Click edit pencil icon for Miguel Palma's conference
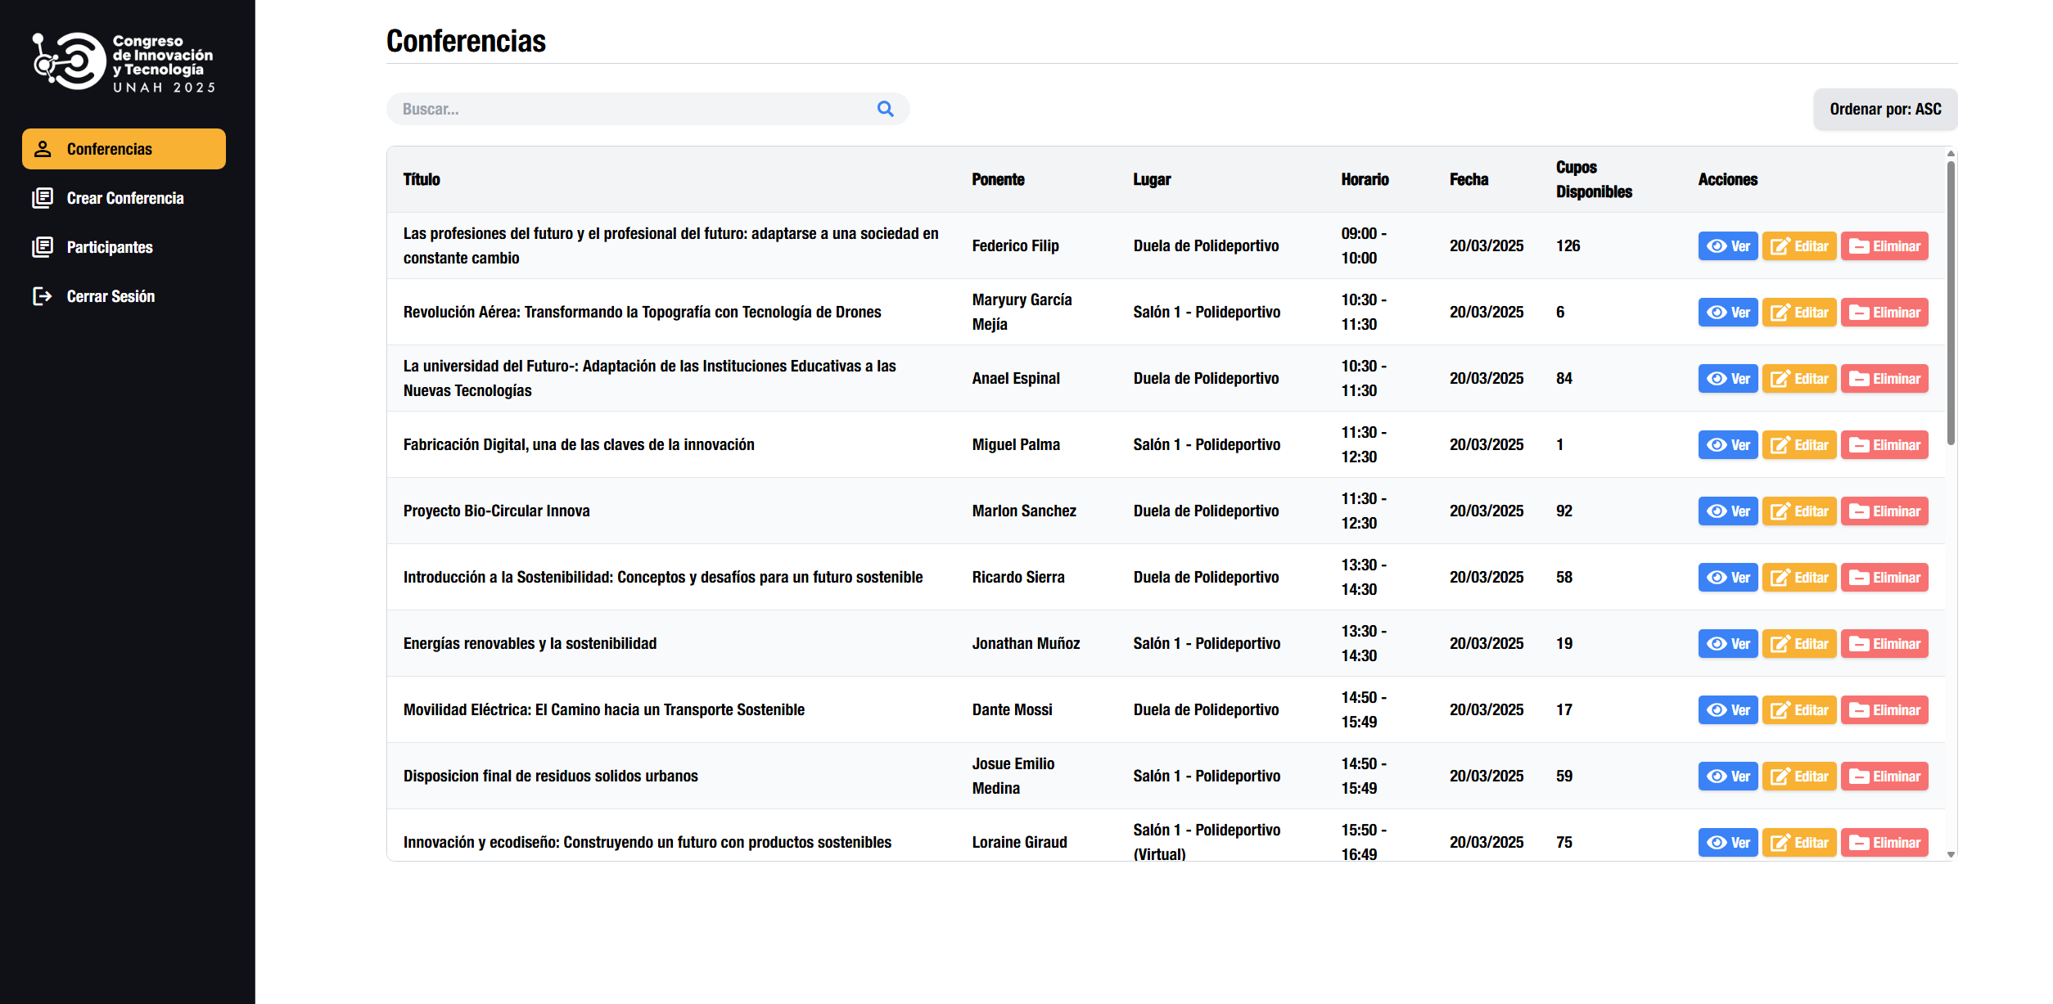This screenshot has height=1004, width=2053. pos(1780,445)
